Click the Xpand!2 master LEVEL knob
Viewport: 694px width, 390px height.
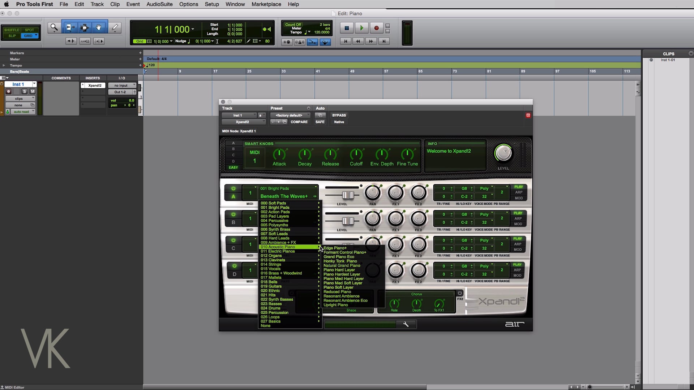[x=503, y=153]
